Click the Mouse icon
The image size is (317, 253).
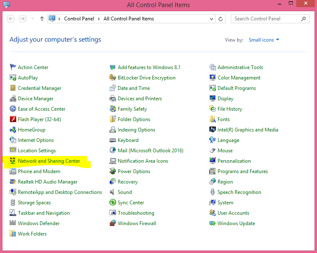[213, 150]
